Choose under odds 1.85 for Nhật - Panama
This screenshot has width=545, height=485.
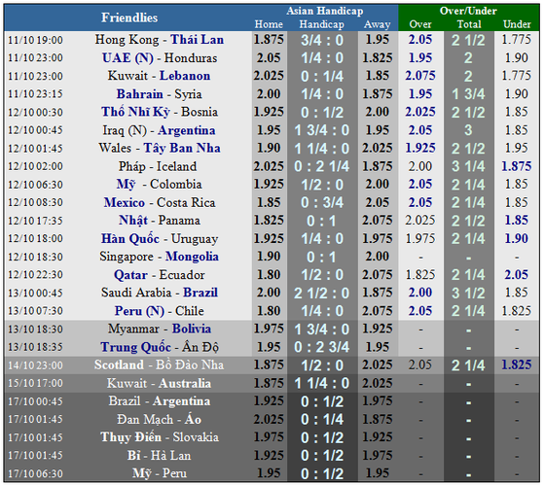coord(517,220)
